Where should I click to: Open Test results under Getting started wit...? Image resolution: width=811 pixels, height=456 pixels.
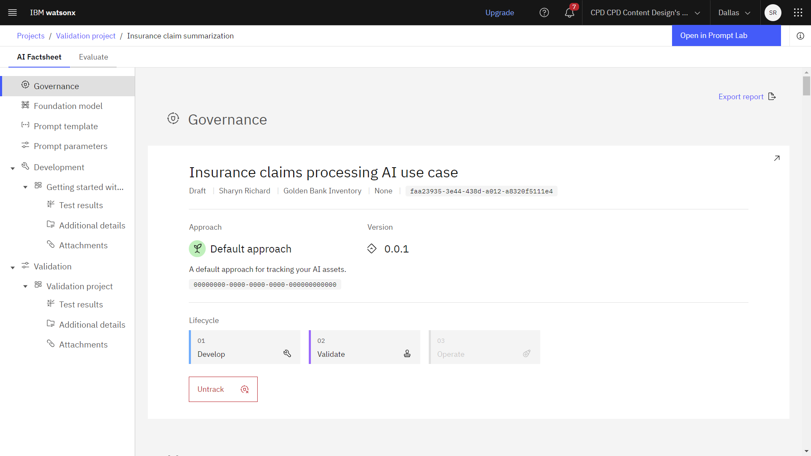click(x=81, y=205)
